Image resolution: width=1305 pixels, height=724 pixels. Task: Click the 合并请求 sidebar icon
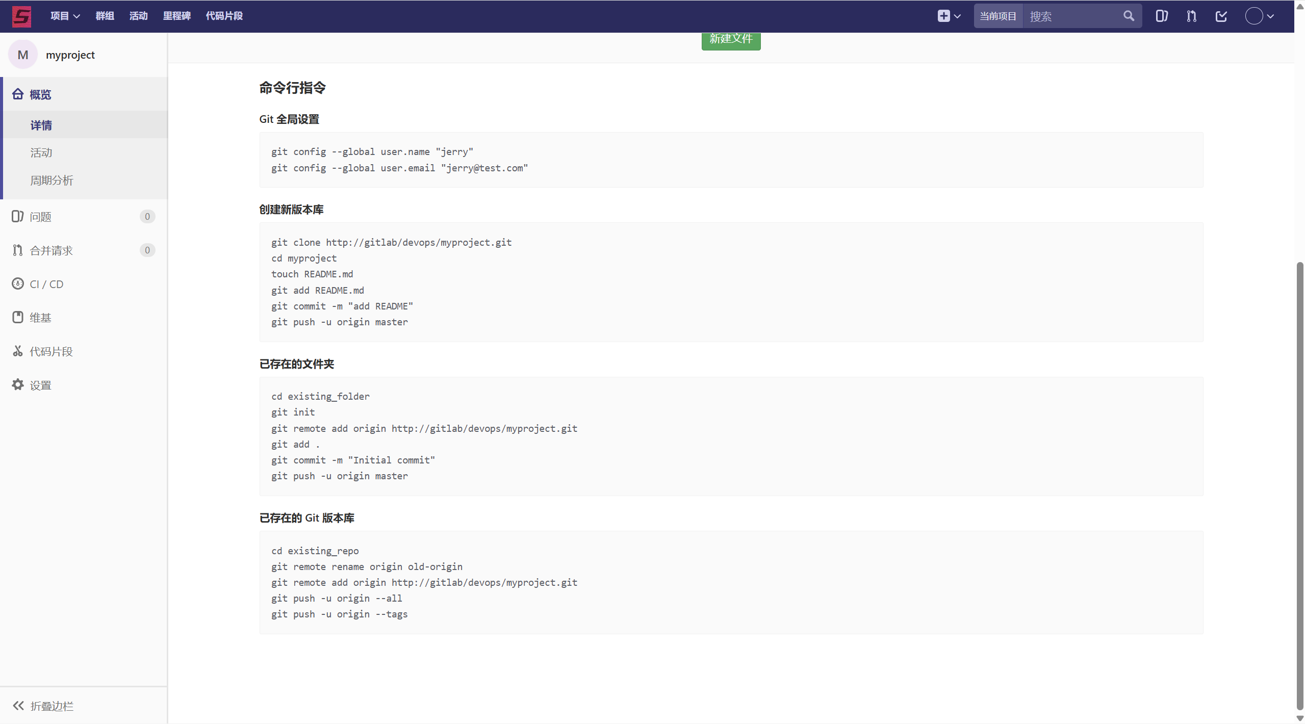pyautogui.click(x=18, y=250)
